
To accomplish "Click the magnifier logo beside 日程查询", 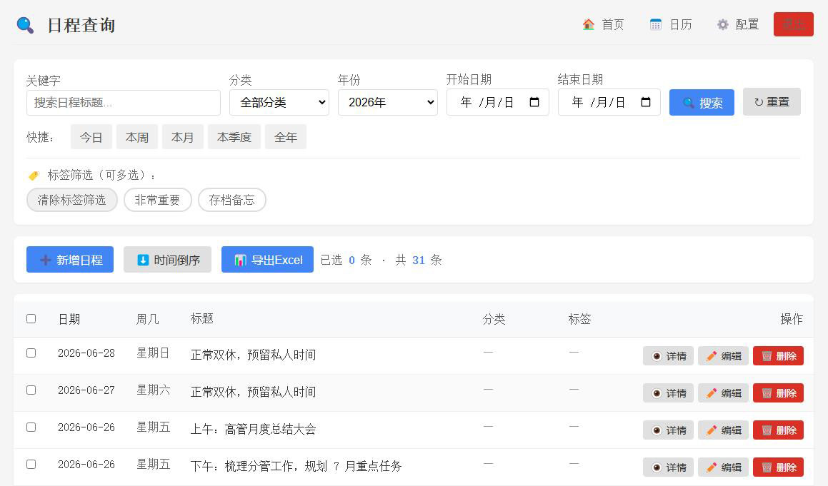I will pyautogui.click(x=25, y=25).
